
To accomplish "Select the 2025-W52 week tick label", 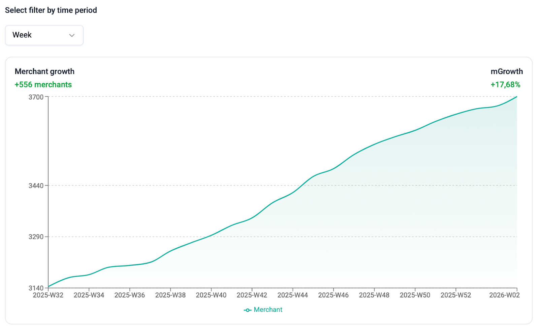I will [x=456, y=295].
